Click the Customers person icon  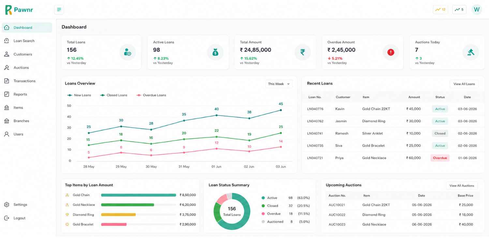[x=7, y=54]
